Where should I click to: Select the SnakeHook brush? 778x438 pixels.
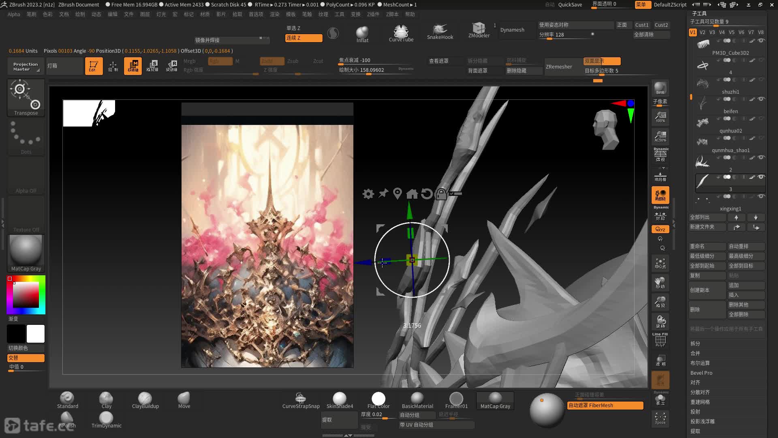440,32
